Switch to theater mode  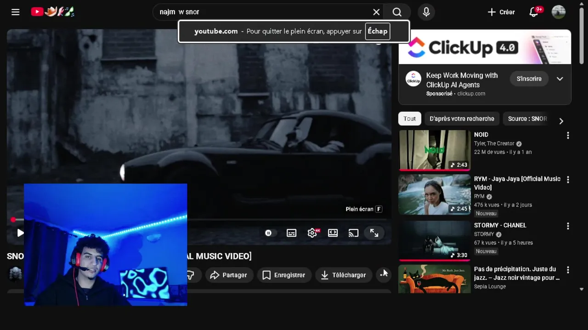pos(333,233)
